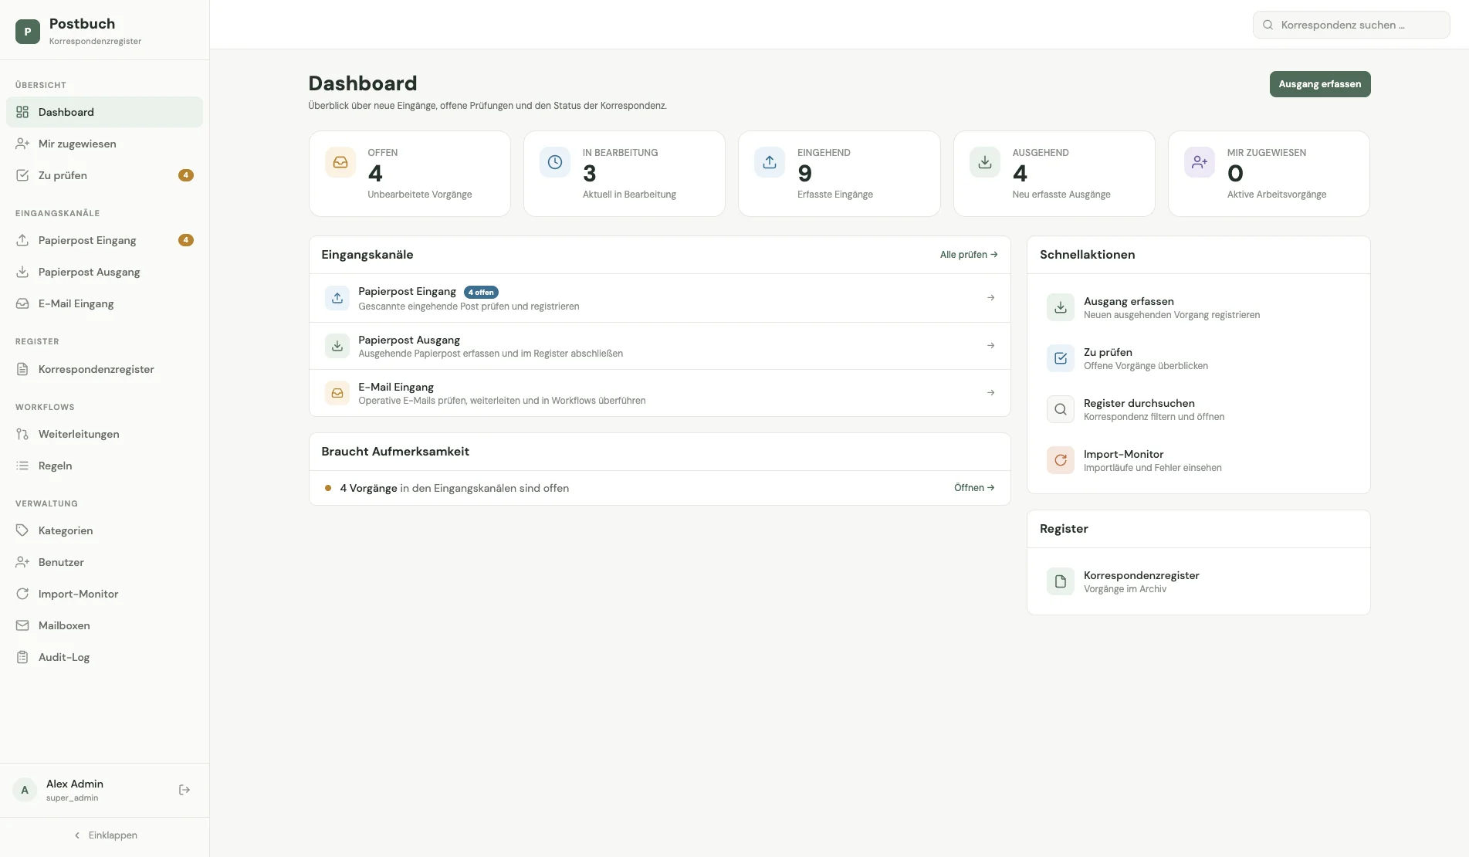
Task: Click the Mailboxen envelope icon in sidebar
Action: (22, 625)
